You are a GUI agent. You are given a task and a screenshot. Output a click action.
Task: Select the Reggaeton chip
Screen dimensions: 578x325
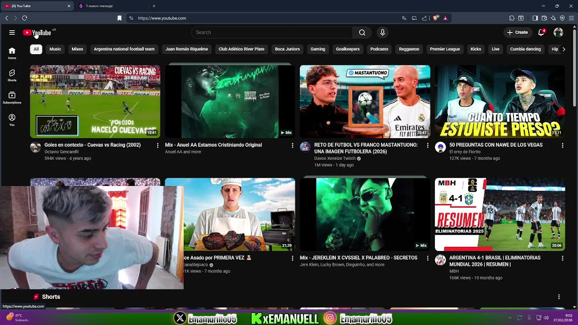click(409, 49)
